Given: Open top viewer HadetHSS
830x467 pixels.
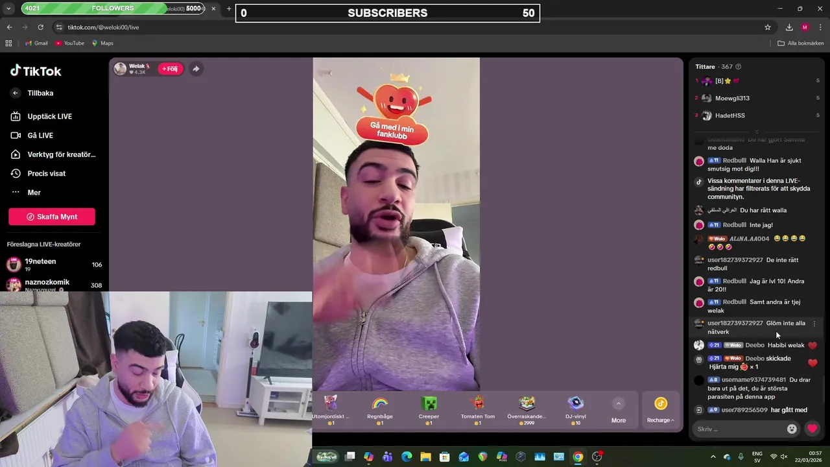Looking at the screenshot, I should coord(729,115).
